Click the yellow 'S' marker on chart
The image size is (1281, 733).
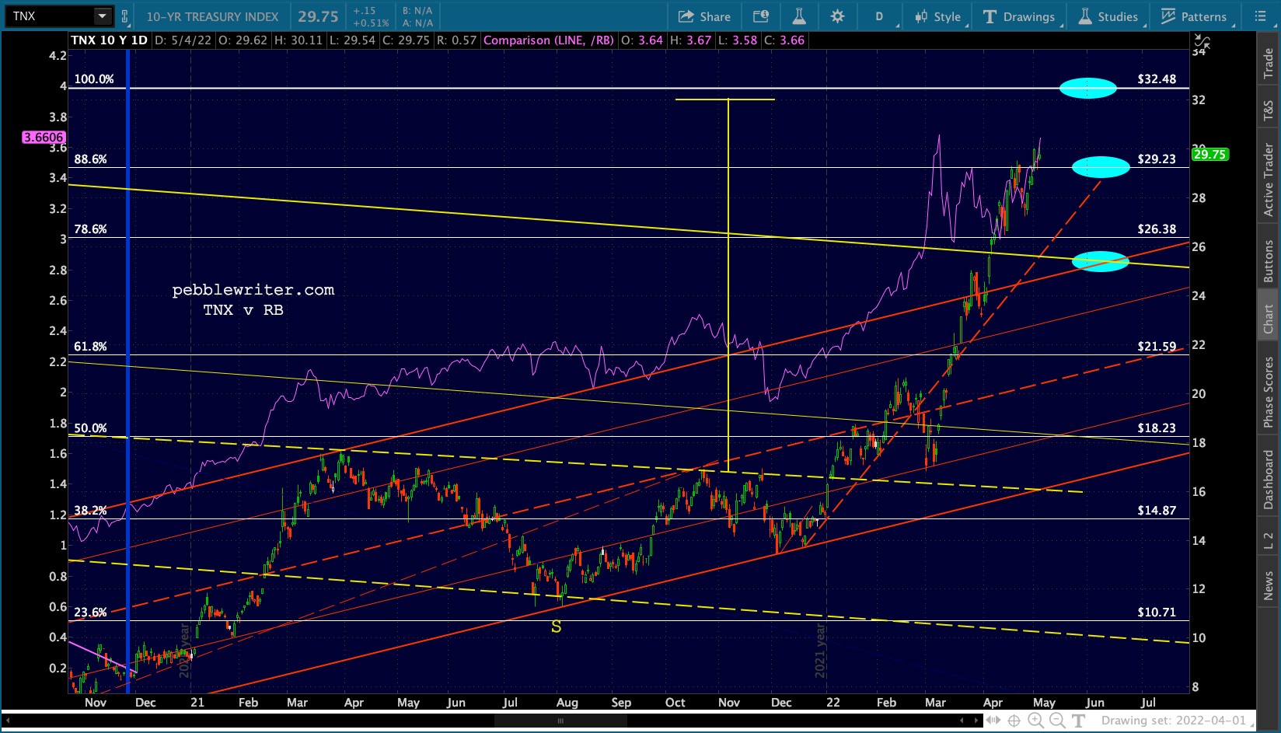point(557,627)
